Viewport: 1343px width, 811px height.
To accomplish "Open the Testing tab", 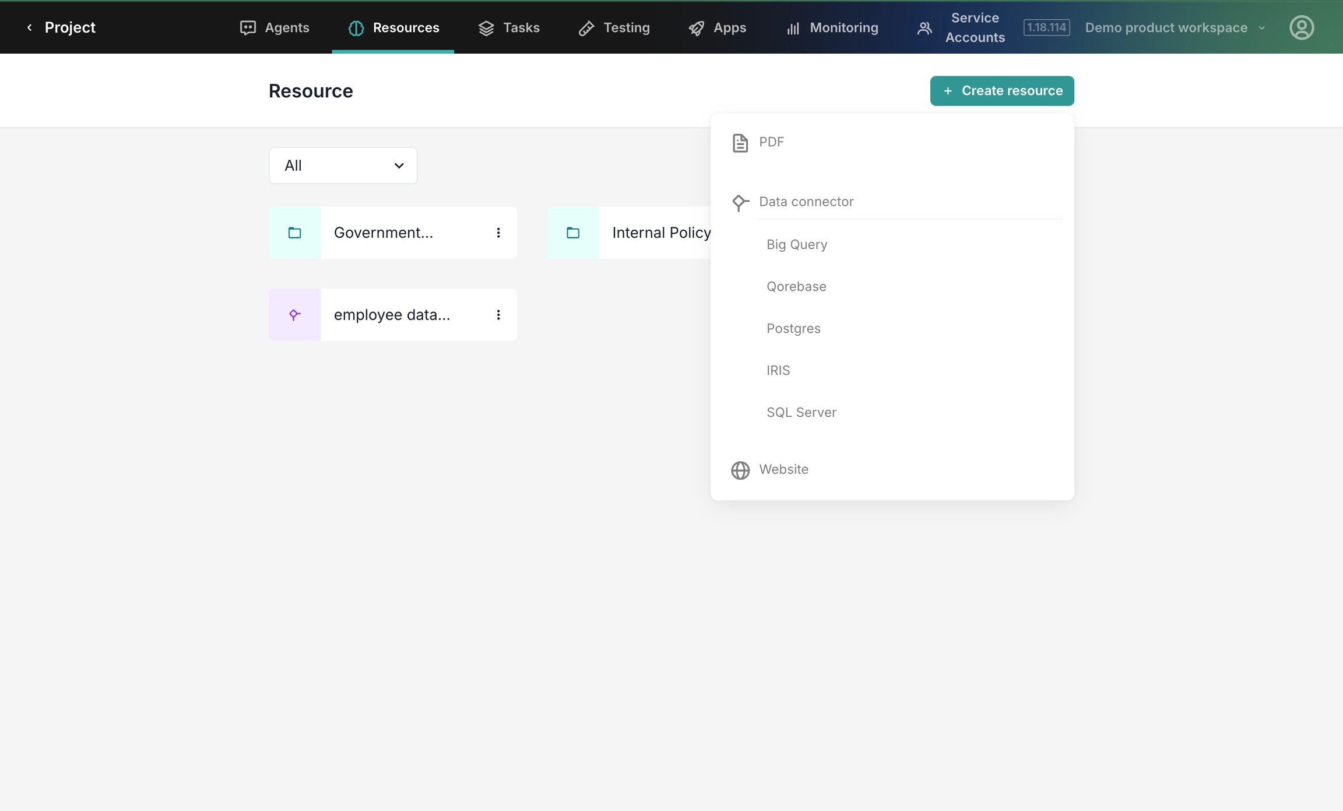I will click(x=614, y=27).
